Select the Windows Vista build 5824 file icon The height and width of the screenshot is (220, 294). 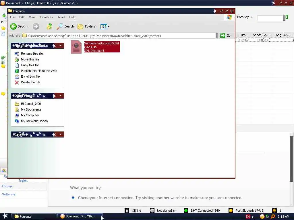pyautogui.click(x=76, y=47)
